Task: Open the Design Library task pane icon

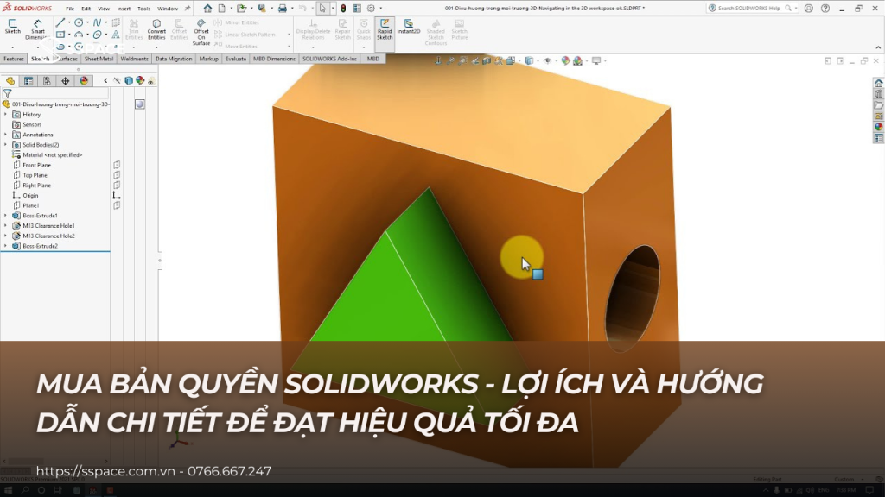Action: pyautogui.click(x=878, y=94)
